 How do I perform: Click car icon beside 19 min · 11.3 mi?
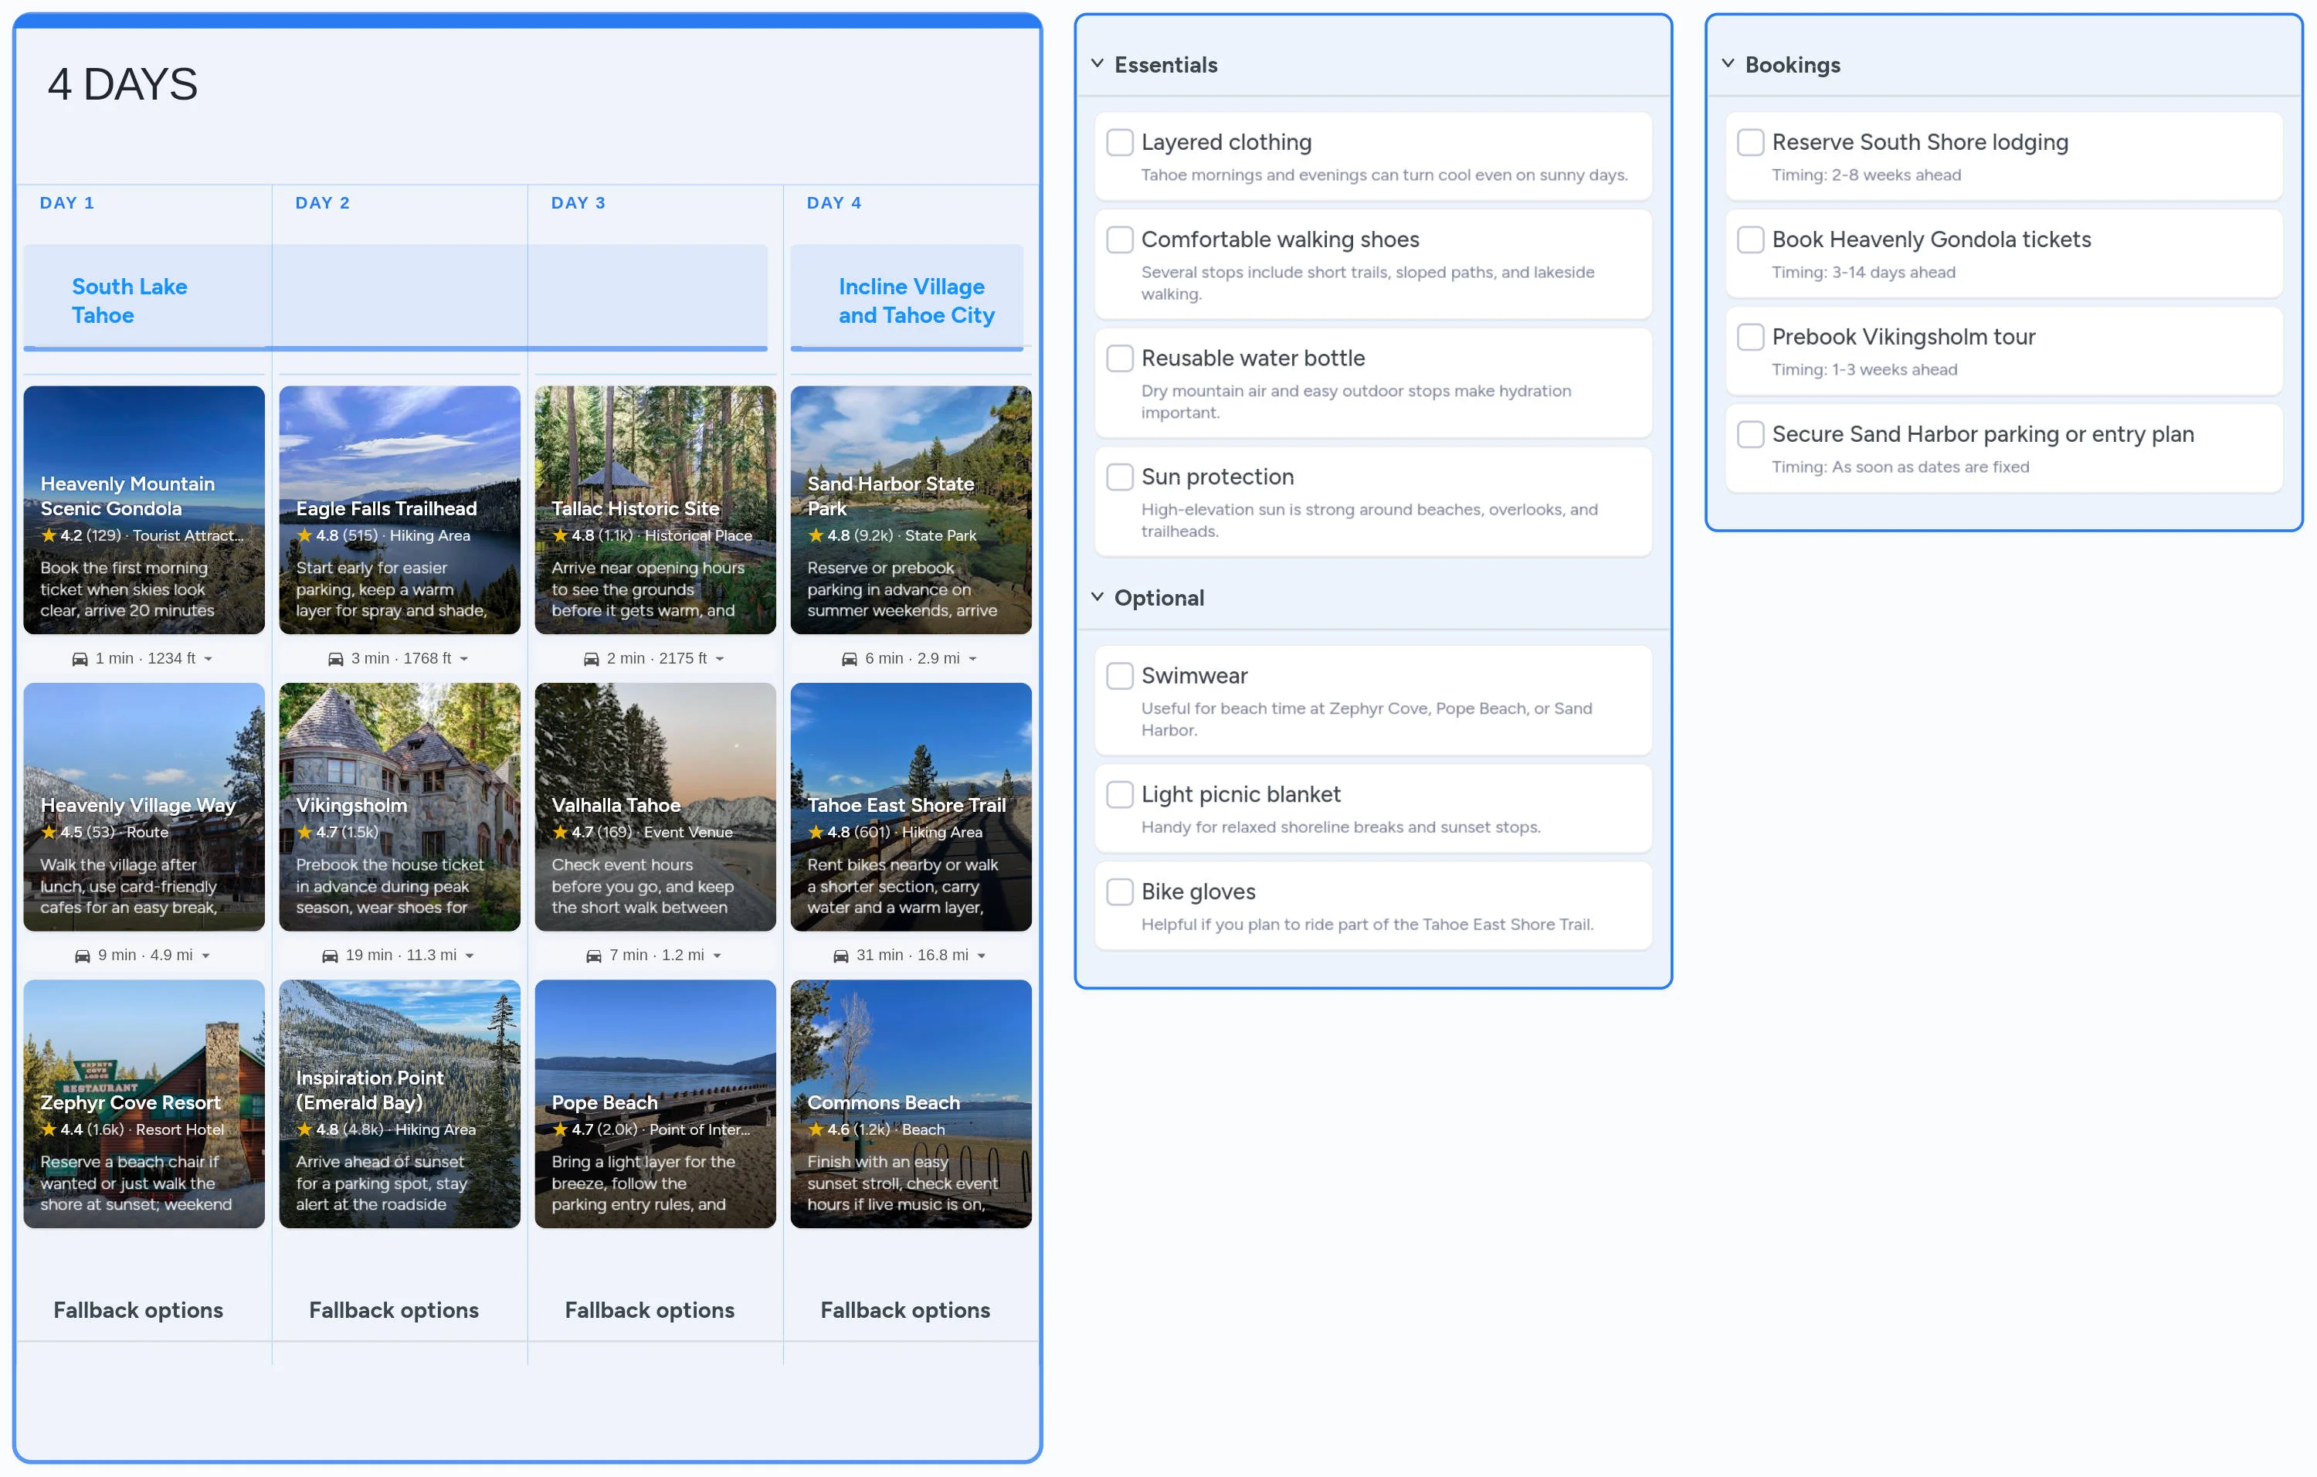(x=330, y=956)
